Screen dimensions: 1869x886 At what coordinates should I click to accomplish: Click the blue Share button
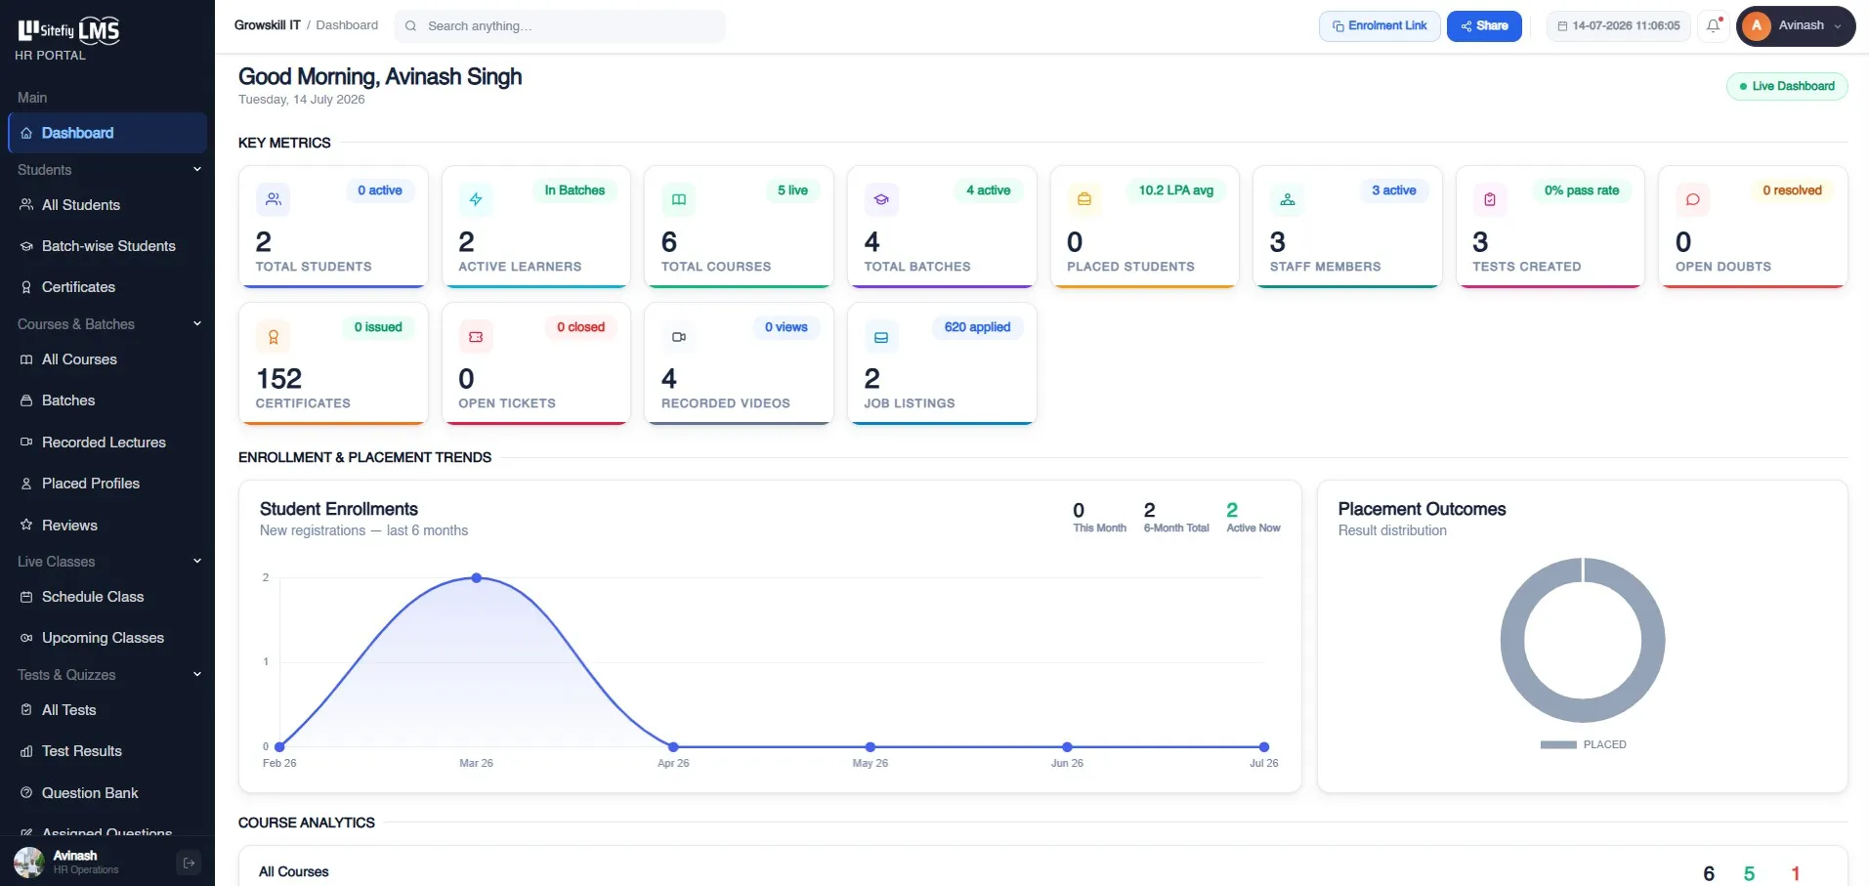[1484, 26]
